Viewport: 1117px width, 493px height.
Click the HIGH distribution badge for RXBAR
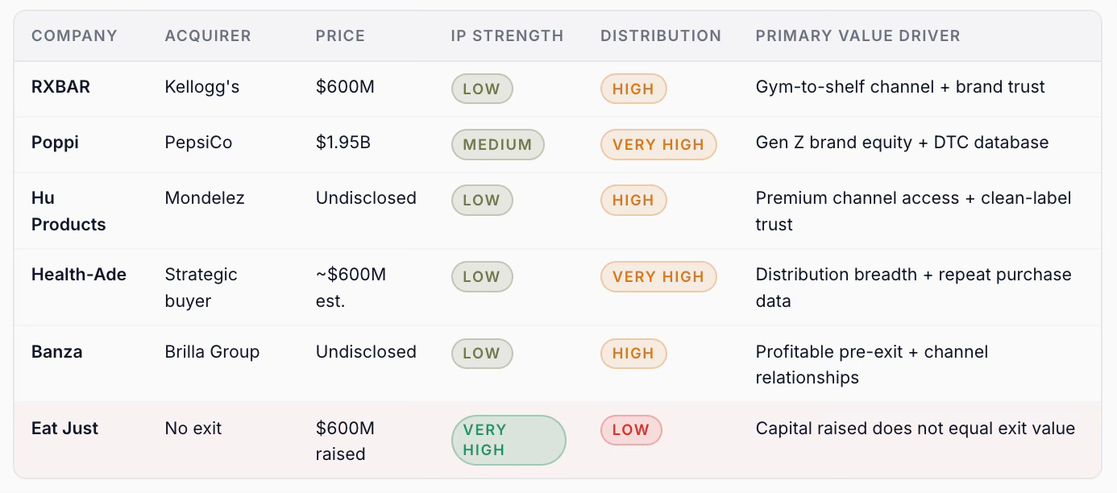click(633, 89)
